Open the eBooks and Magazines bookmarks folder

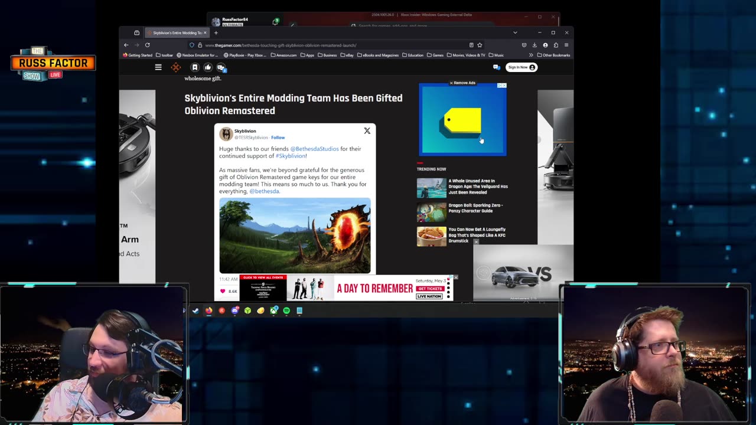(x=378, y=55)
